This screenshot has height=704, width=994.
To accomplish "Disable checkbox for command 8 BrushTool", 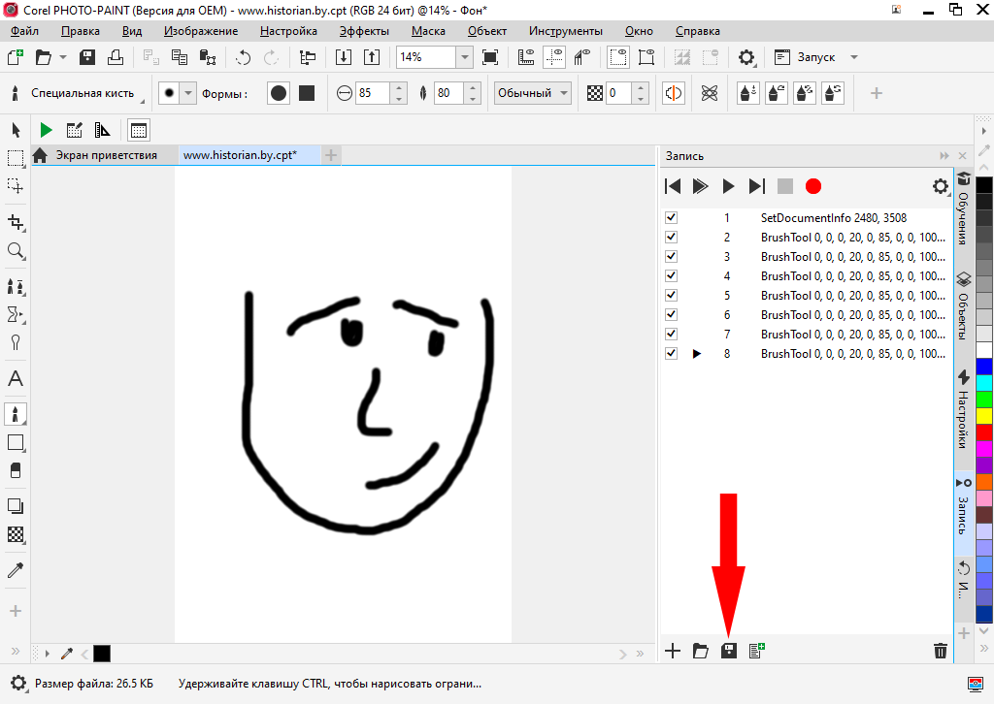I will point(671,354).
